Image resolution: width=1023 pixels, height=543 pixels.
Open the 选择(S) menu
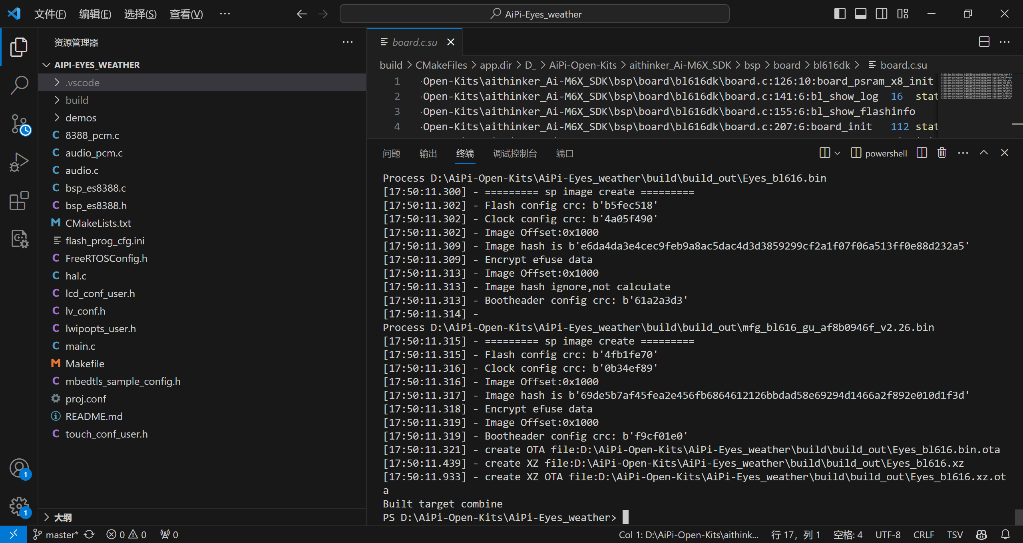coord(140,14)
